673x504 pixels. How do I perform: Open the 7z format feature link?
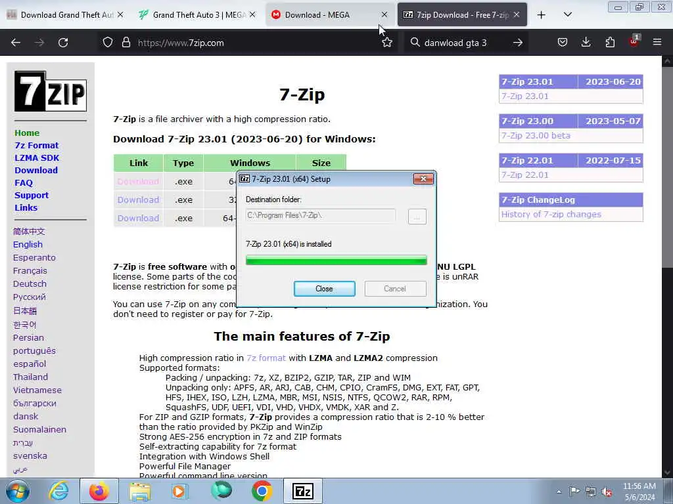point(266,358)
